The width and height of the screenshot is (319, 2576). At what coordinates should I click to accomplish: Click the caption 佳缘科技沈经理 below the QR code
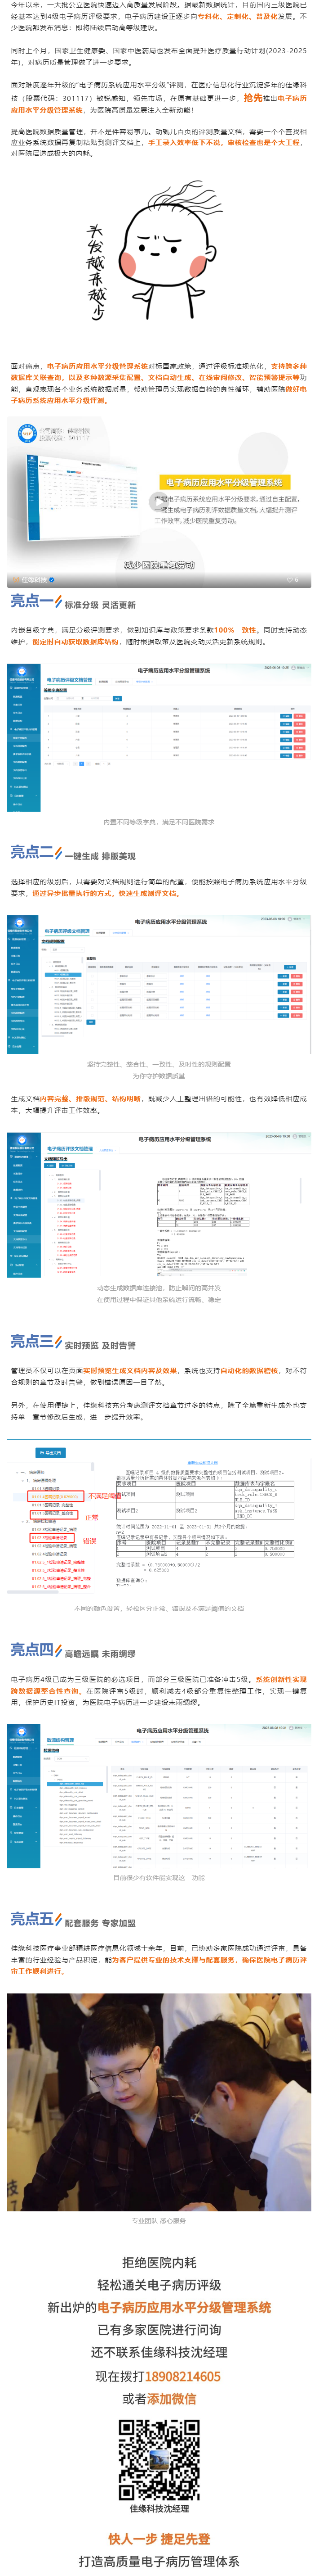coord(159,2508)
